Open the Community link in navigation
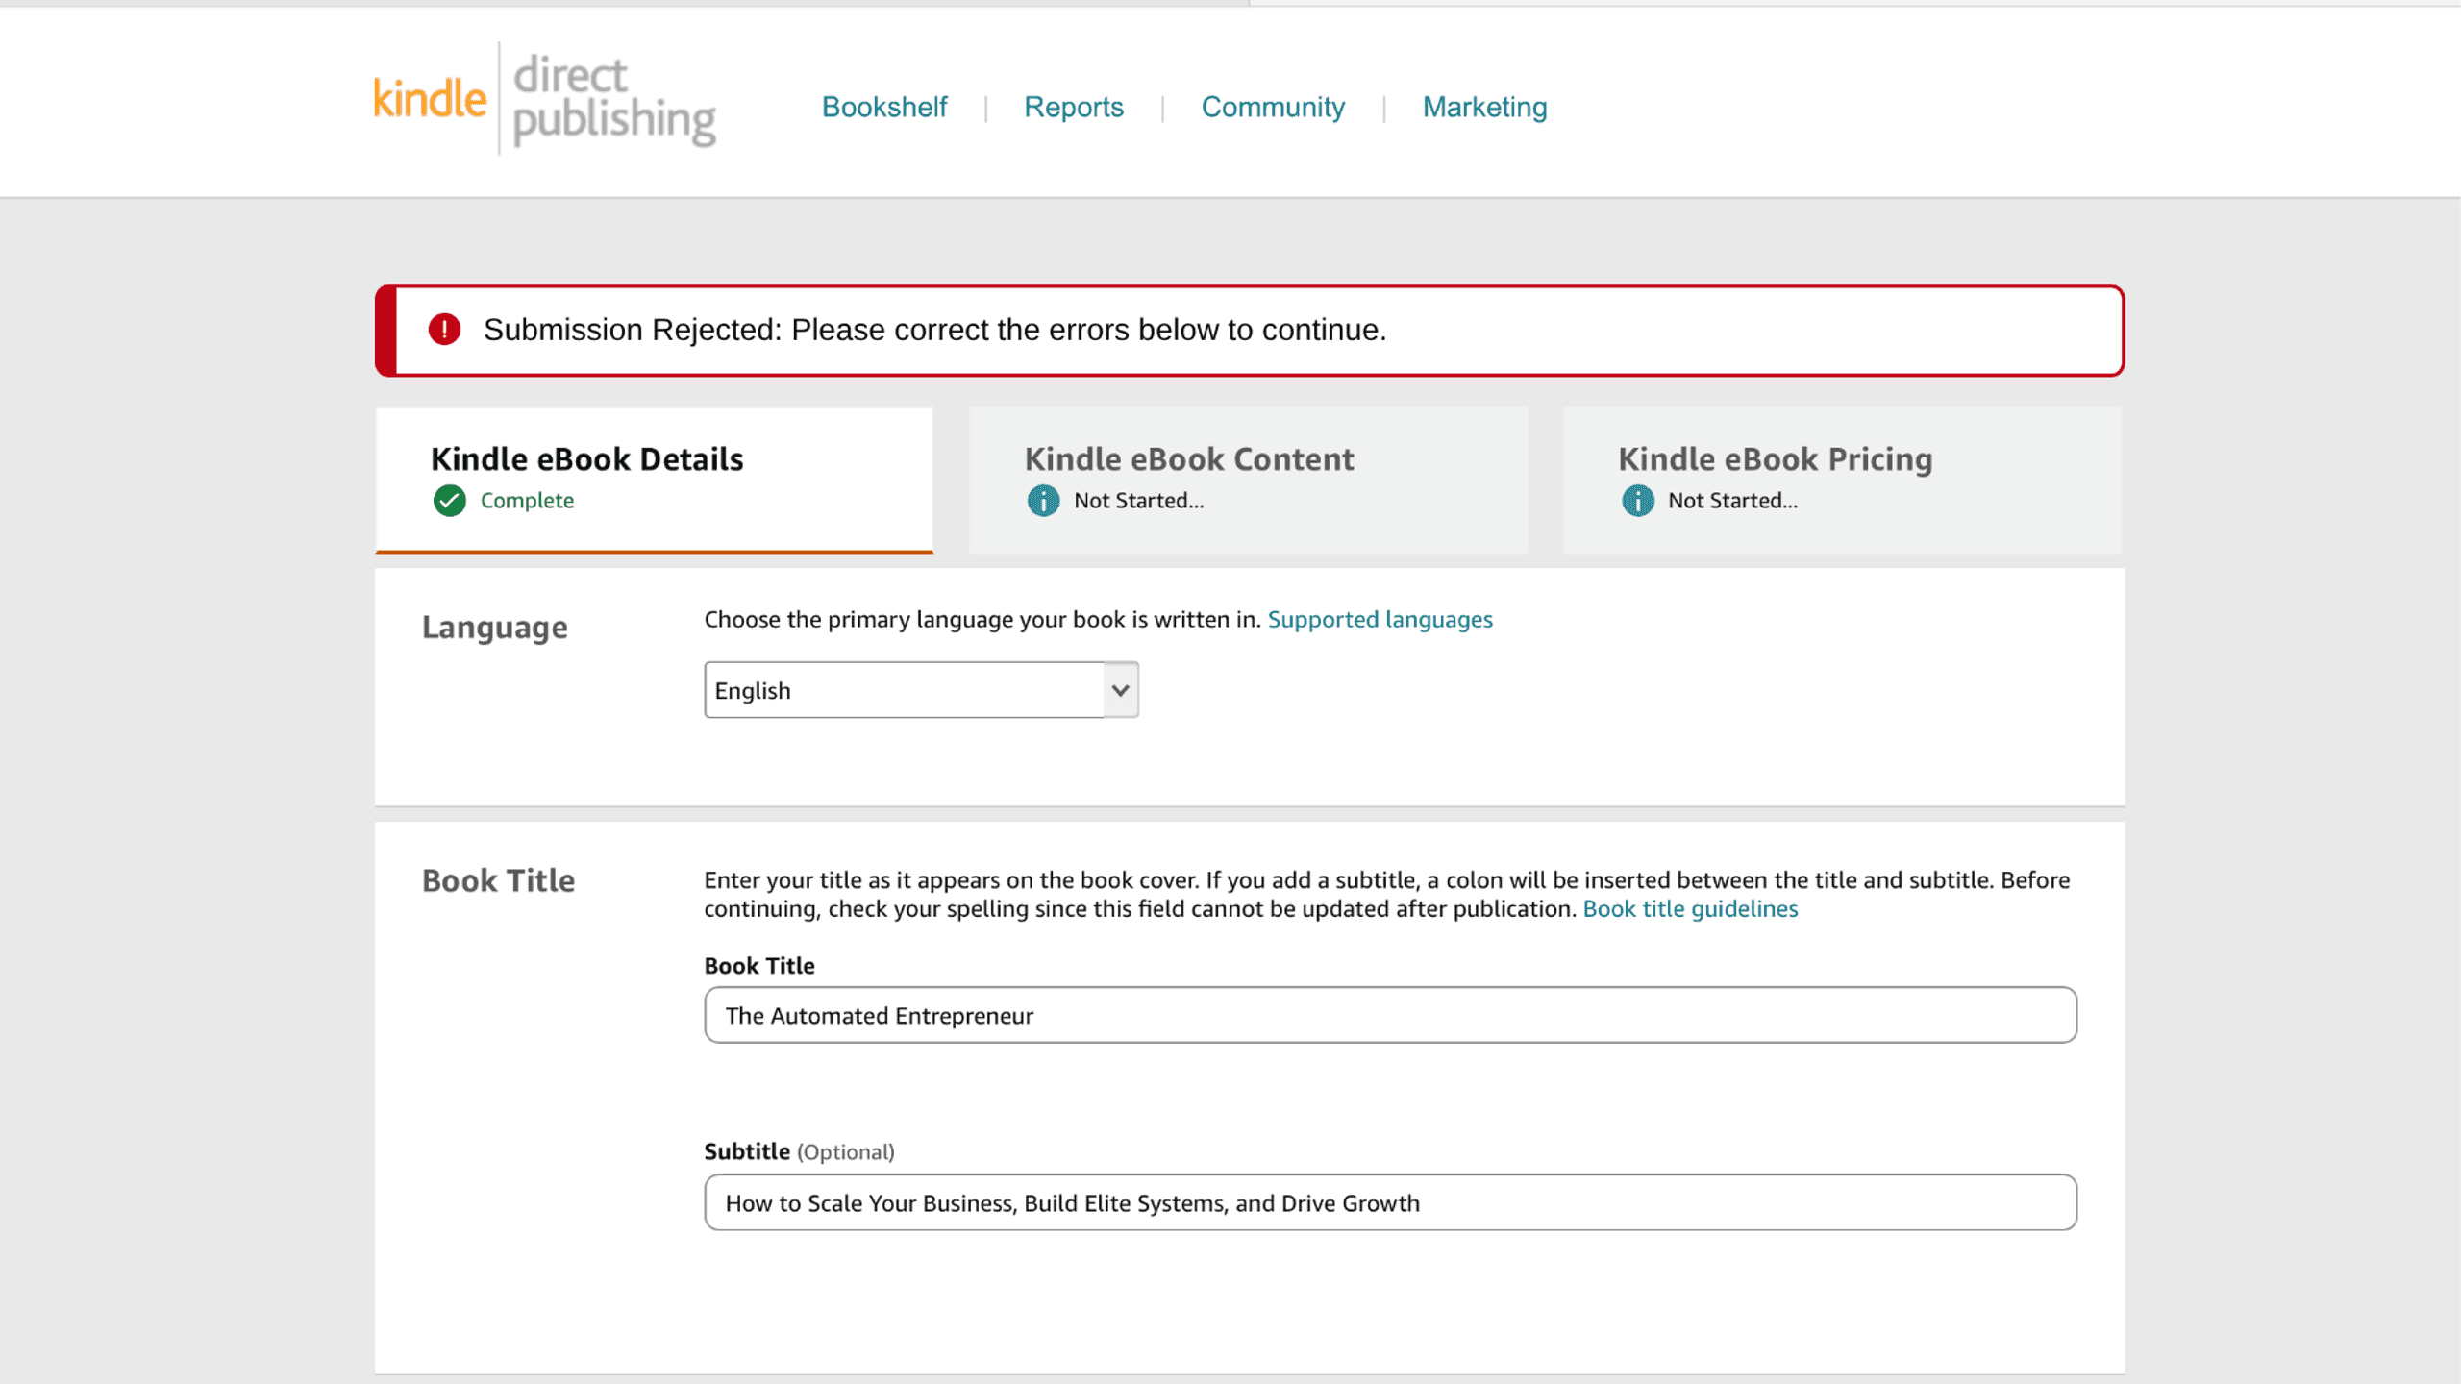Viewport: 2461px width, 1384px height. 1273,107
